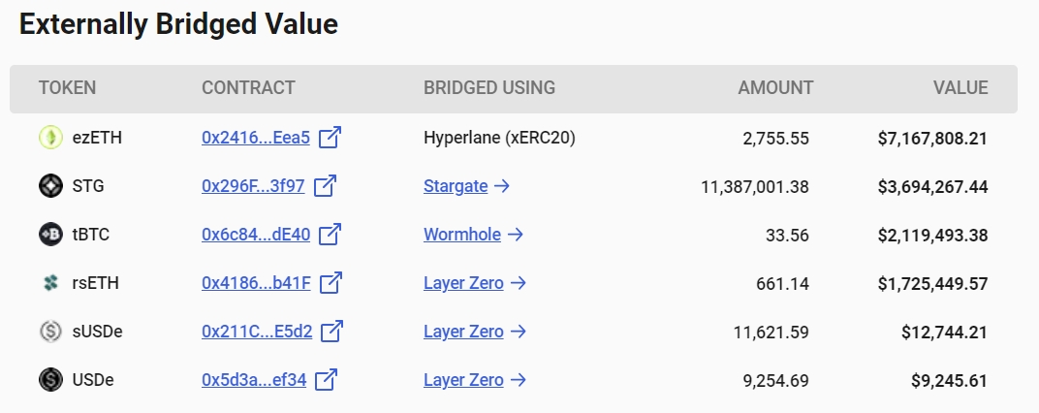Screen dimensions: 1039x413
Task: Open the Wormhole bridge link
Action: click(473, 235)
